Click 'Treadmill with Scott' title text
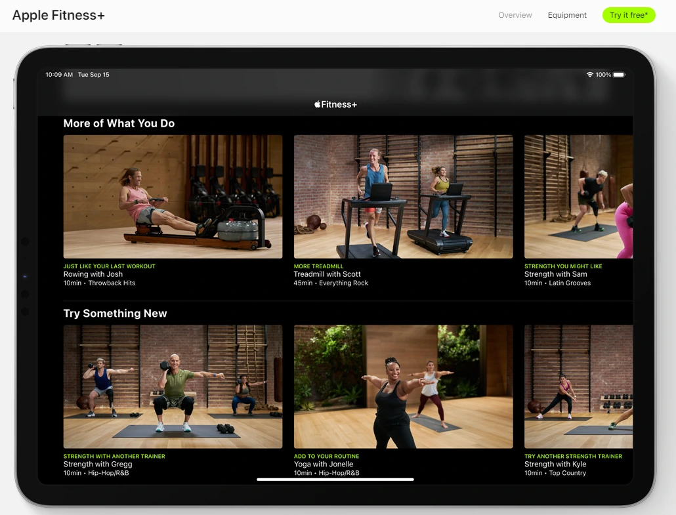Viewport: 676px width, 515px height. pyautogui.click(x=327, y=274)
